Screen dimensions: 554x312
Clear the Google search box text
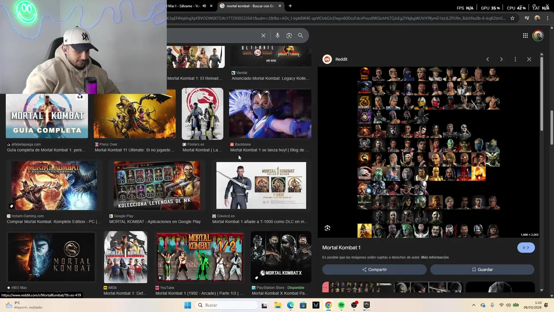[263, 36]
